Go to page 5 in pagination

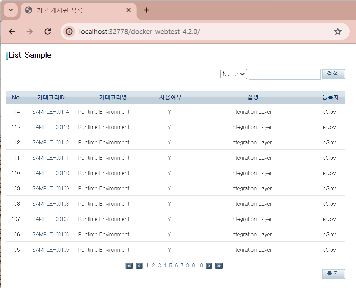coord(171,266)
